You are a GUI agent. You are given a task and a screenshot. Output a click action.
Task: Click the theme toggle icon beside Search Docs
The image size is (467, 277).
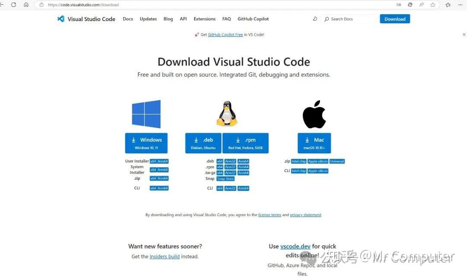315,19
